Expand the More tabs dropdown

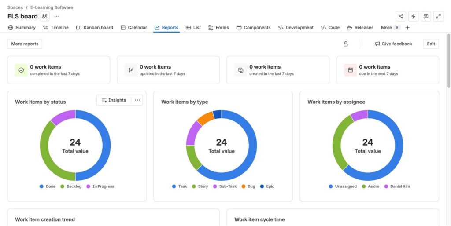(x=390, y=28)
